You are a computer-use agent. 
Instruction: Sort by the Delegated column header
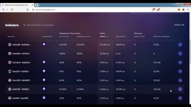(121, 37)
